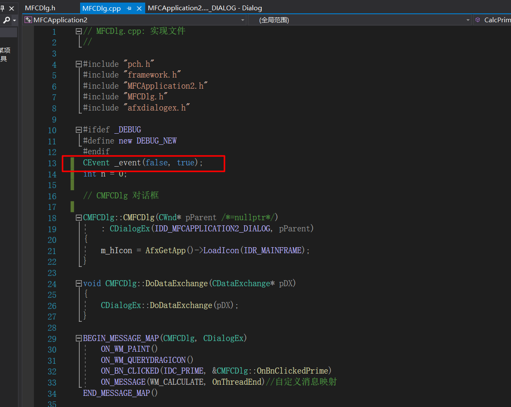Click ON_WM_QUERYDRAGICON() entry

tap(147, 360)
